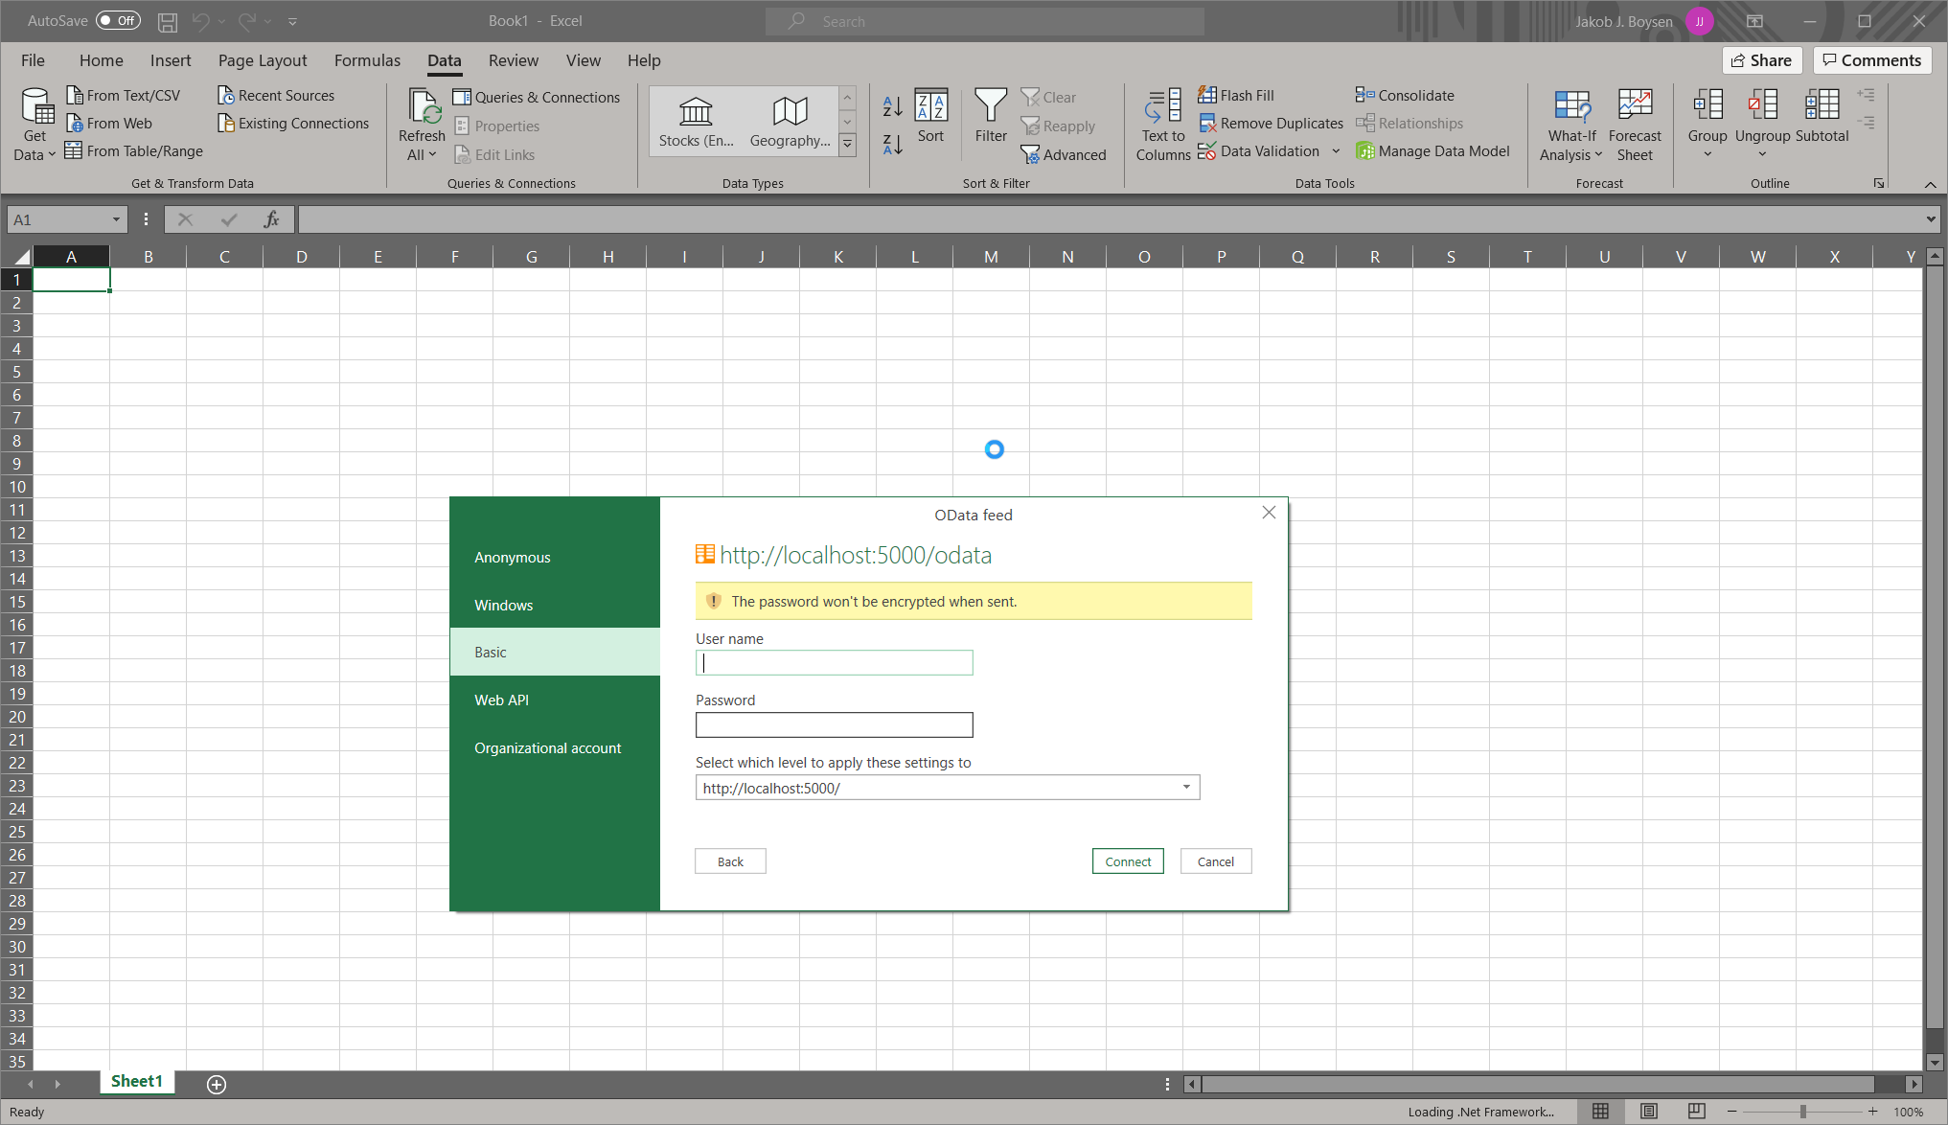Open the Formulas ribbon tab
The width and height of the screenshot is (1948, 1125).
pyautogui.click(x=367, y=60)
